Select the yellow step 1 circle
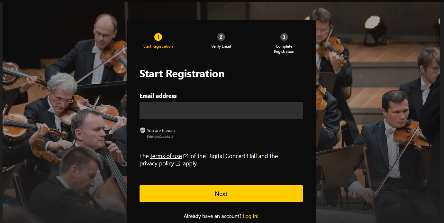444x223 pixels. (158, 37)
